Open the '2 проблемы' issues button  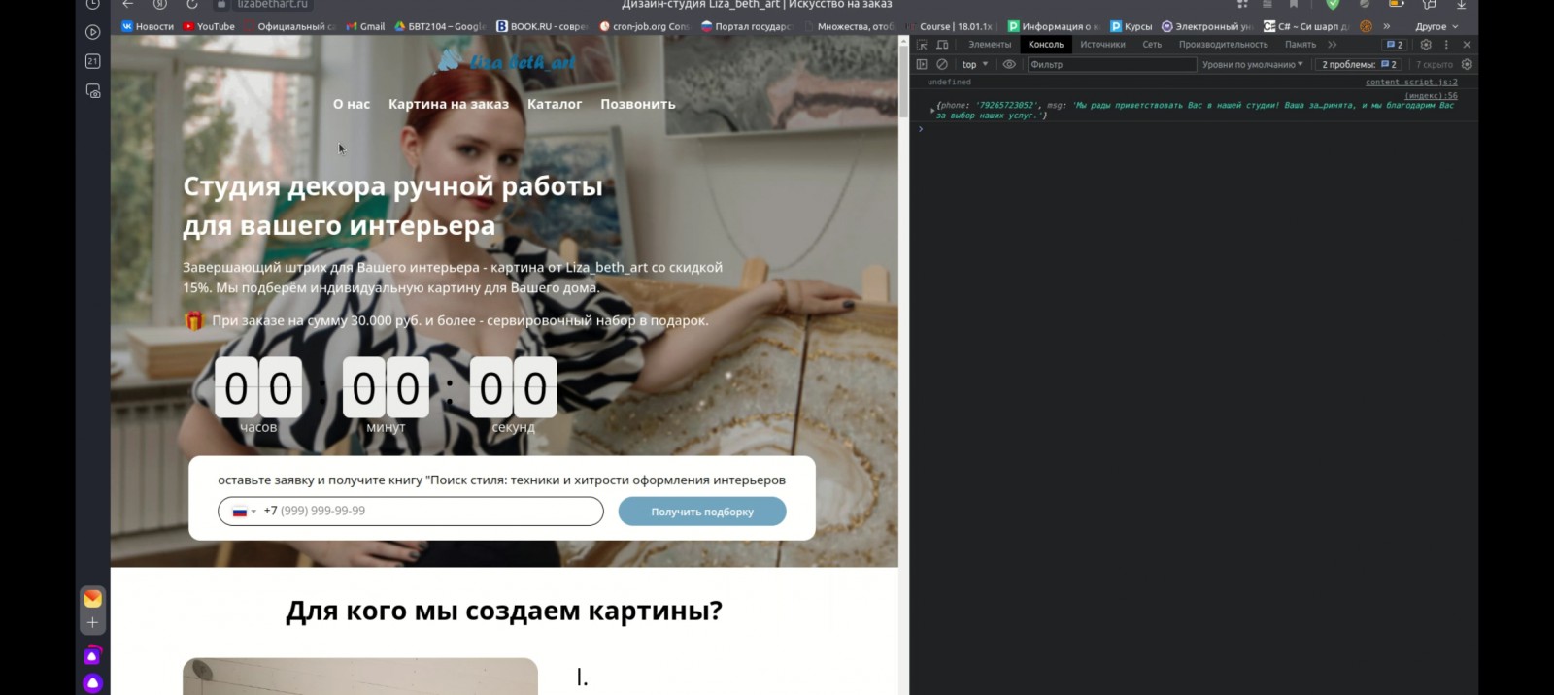point(1359,64)
